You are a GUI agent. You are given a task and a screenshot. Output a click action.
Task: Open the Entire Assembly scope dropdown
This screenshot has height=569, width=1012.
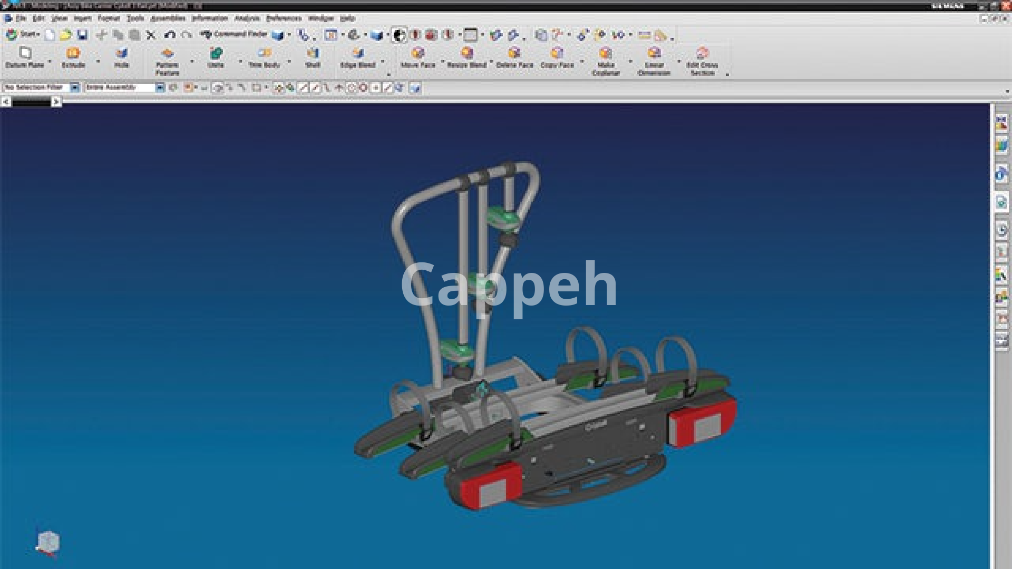click(x=160, y=87)
